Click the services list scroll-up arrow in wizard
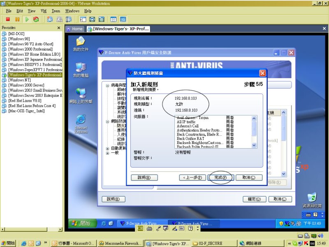Screen dimensions: 329x247 [x=254, y=119]
